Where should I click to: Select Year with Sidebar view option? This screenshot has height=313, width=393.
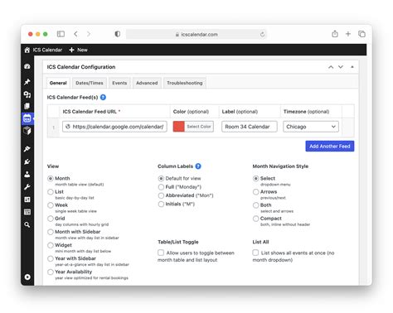pyautogui.click(x=51, y=258)
